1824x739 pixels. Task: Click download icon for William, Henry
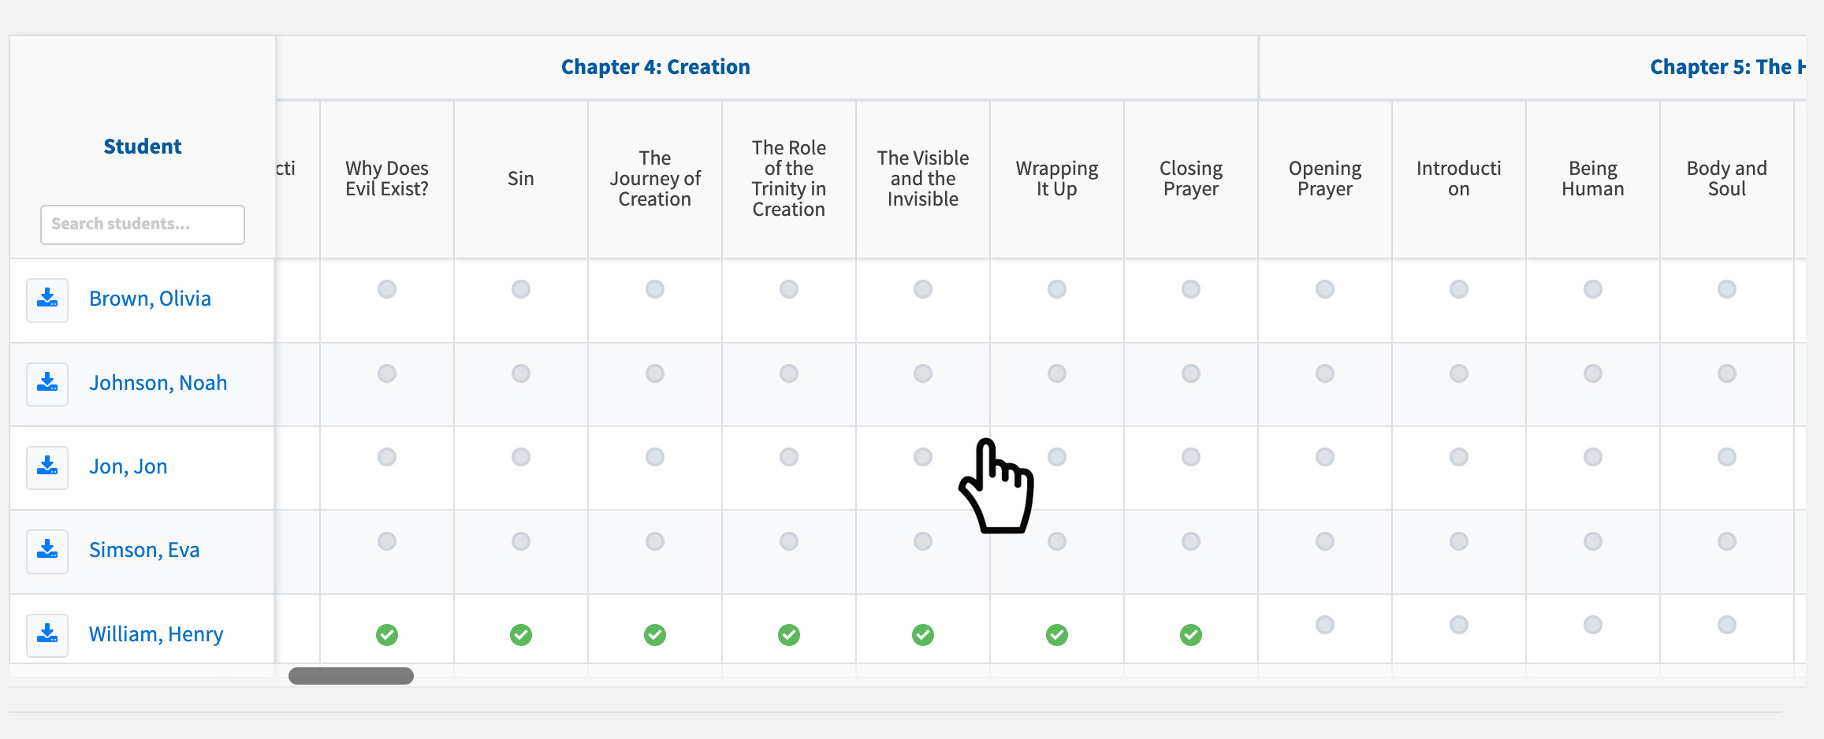click(x=47, y=634)
